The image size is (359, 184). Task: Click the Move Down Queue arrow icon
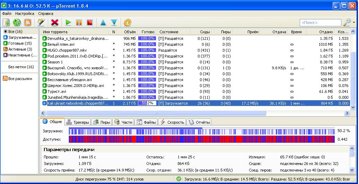tap(114, 23)
